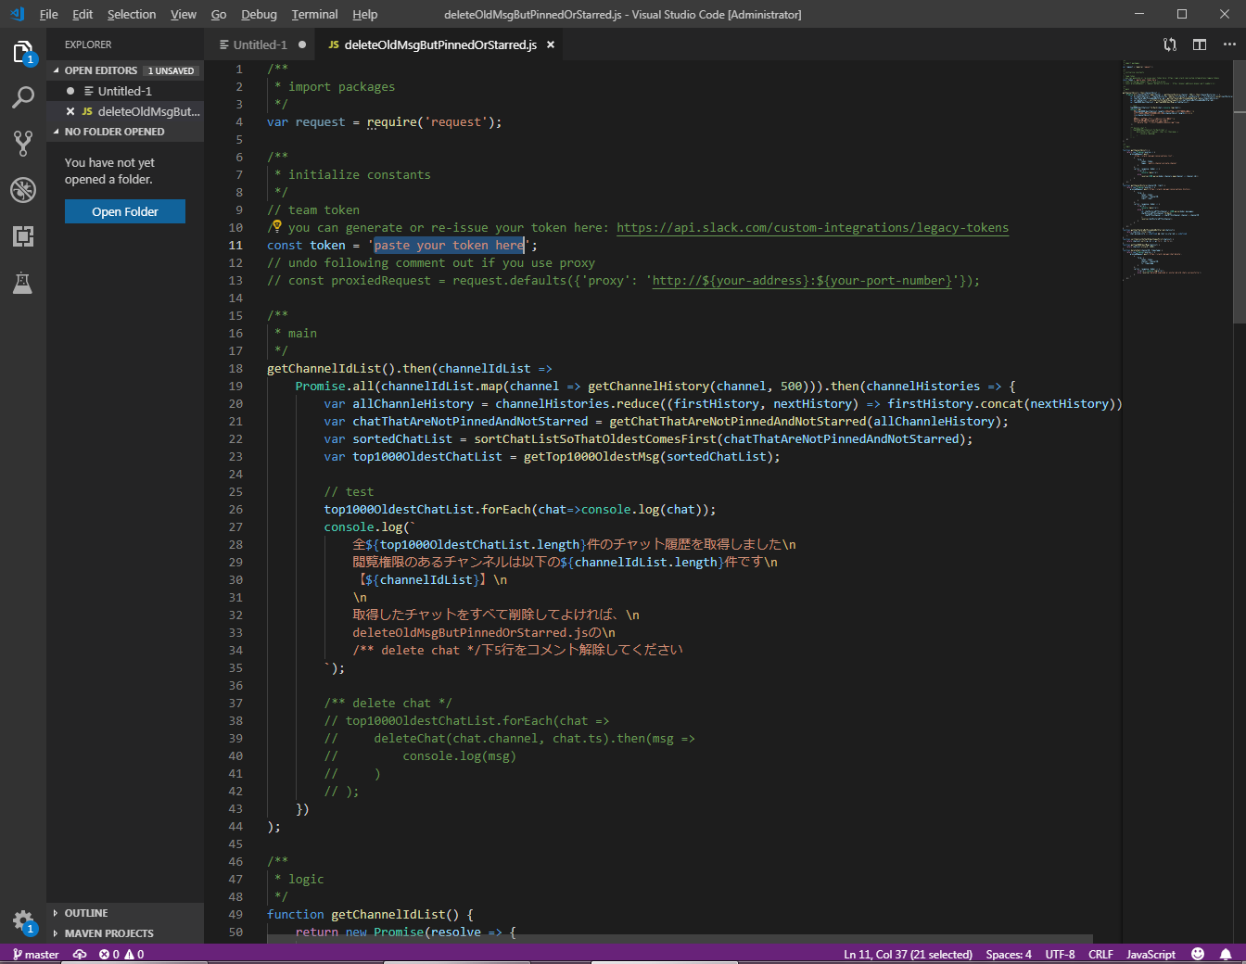1246x964 pixels.
Task: Expand the Outline section
Action: (x=85, y=913)
